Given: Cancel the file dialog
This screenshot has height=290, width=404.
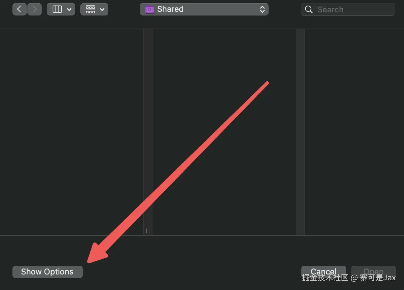Looking at the screenshot, I should tap(324, 272).
